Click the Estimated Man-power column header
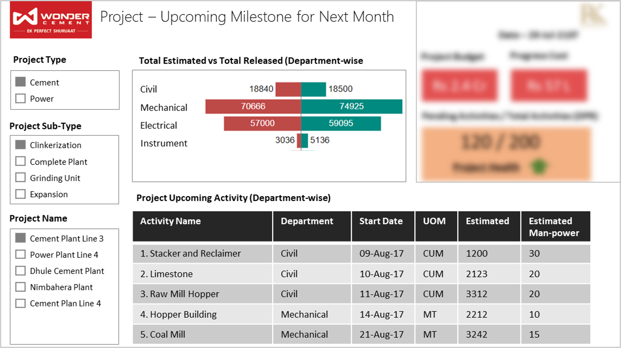 [556, 226]
